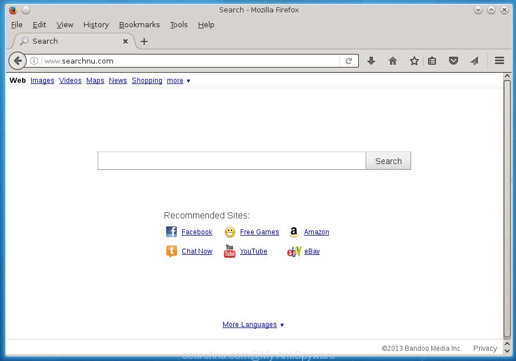This screenshot has height=361, width=516.
Task: Open the Free Games link
Action: pos(259,232)
